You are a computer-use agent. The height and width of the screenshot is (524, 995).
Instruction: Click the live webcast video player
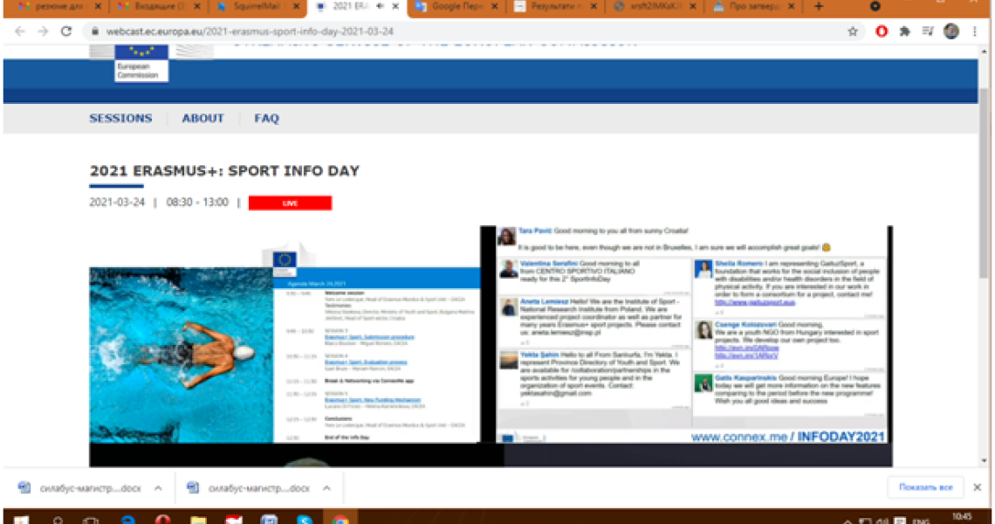[491, 346]
